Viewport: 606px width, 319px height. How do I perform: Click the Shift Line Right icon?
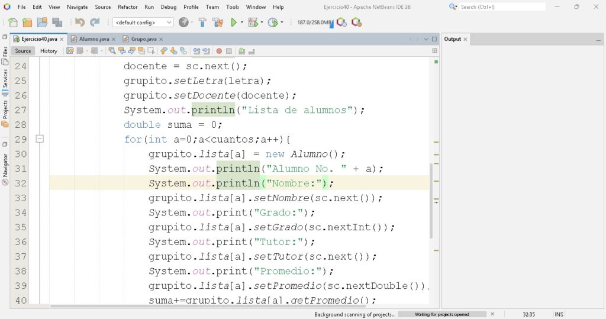(x=206, y=51)
